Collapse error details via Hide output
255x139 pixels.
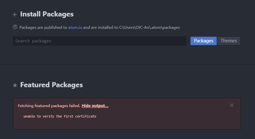[x=95, y=106]
